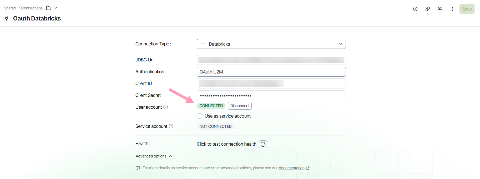Expand the folder chevron in breadcrumb

click(x=55, y=8)
